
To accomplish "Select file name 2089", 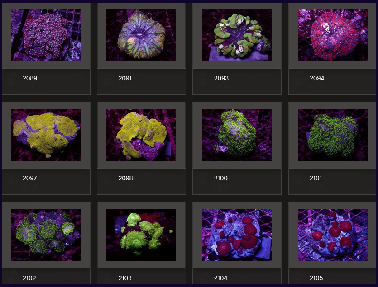I will (30, 78).
